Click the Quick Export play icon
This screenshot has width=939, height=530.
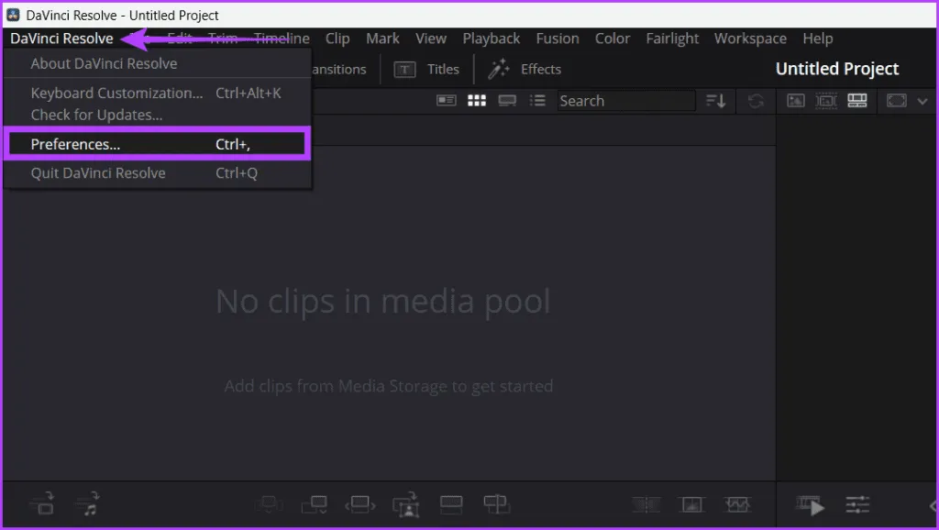tap(811, 504)
